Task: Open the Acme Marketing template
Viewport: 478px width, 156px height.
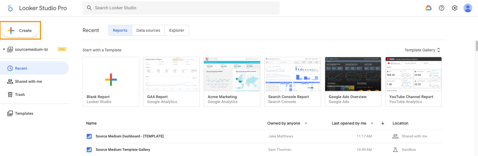Action: [x=232, y=82]
